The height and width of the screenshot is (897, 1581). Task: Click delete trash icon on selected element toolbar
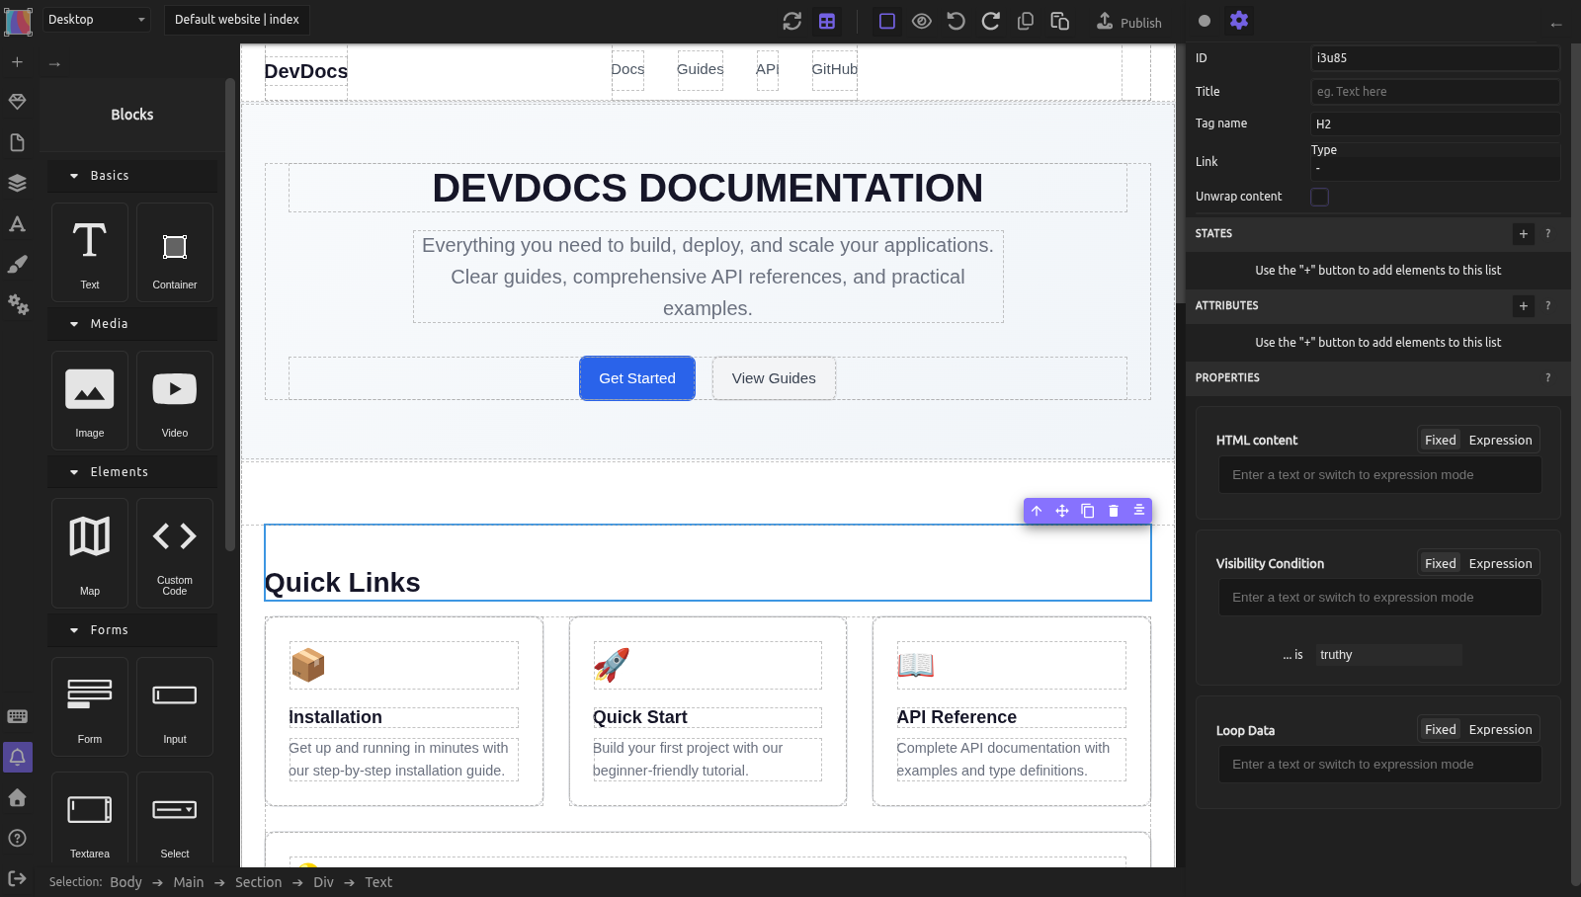[1114, 511]
